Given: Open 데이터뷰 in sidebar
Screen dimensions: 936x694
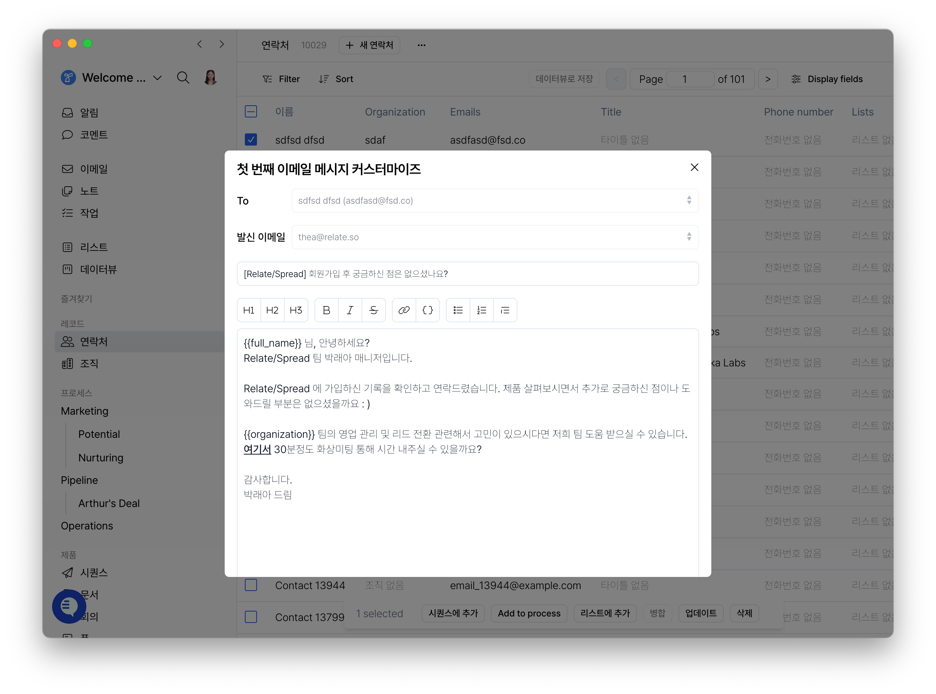Looking at the screenshot, I should tap(89, 269).
